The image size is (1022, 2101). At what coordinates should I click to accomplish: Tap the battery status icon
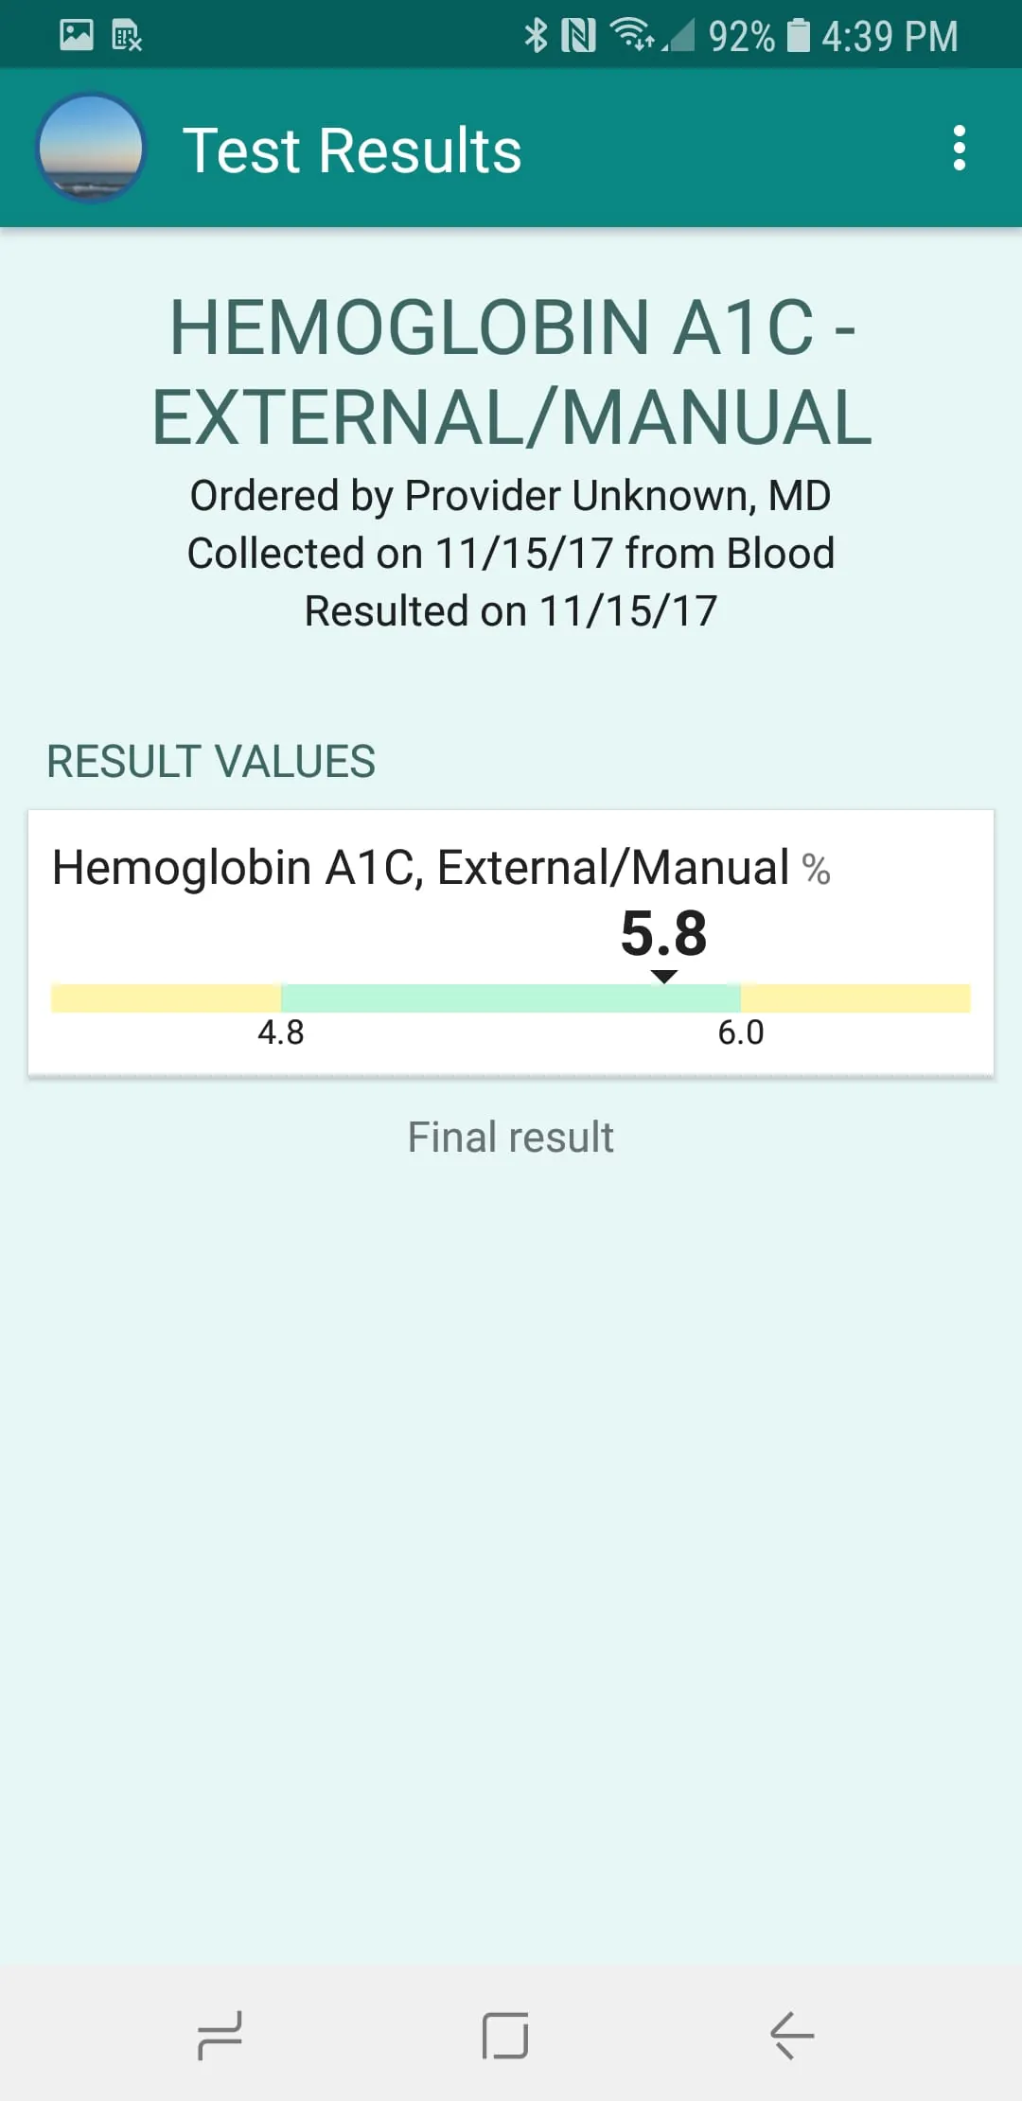799,35
